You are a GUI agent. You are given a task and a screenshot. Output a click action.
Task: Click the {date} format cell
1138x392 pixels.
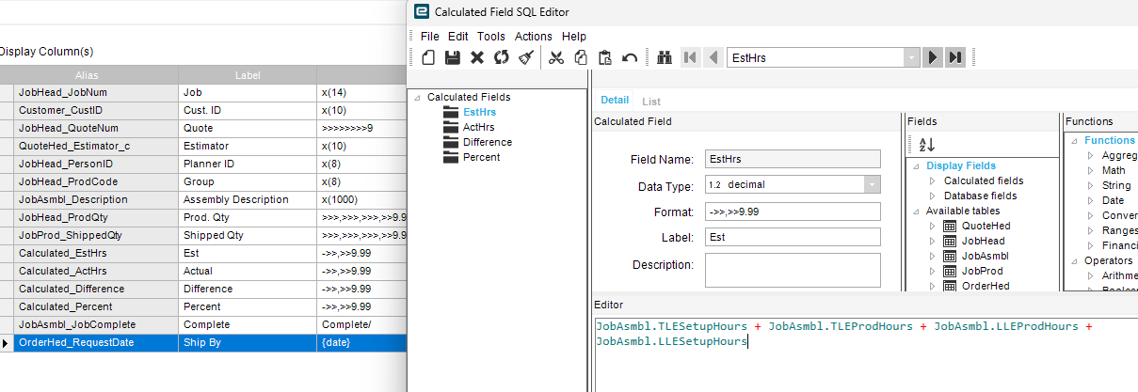[x=362, y=343]
